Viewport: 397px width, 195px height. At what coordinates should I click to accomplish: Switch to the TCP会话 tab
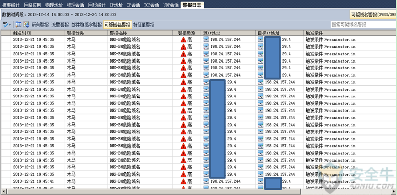(x=152, y=5)
